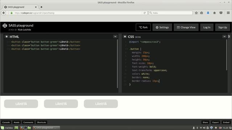The width and height of the screenshot is (232, 130).
Task: Click the CodePen logo icon
Action: (x=5, y=26)
